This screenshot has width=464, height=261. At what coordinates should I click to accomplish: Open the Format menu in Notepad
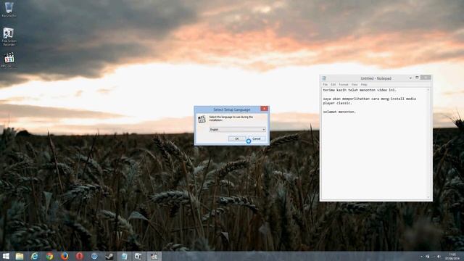pyautogui.click(x=344, y=85)
